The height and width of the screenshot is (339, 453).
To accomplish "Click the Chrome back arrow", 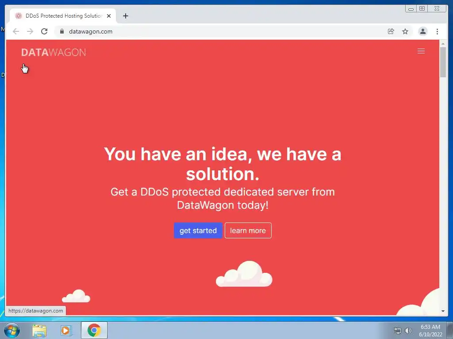I will tap(16, 31).
